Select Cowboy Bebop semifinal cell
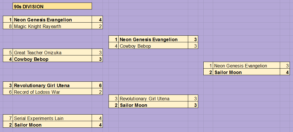 pyautogui.click(x=153, y=46)
